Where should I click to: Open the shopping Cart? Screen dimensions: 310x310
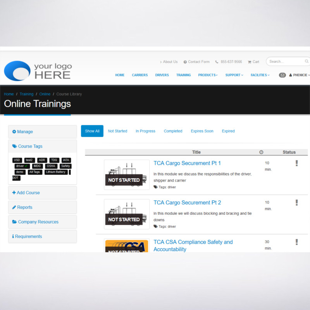pyautogui.click(x=253, y=62)
